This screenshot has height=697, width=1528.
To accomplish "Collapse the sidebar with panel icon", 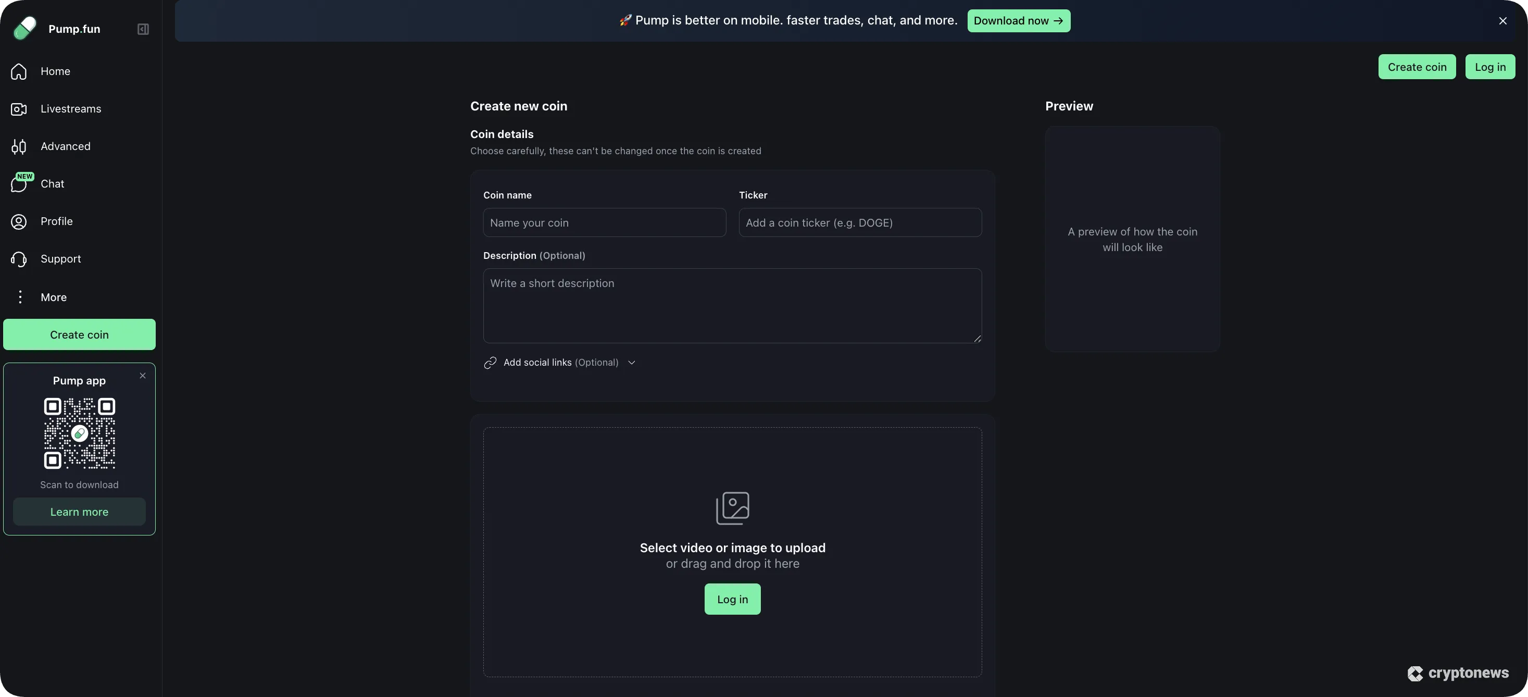I will pyautogui.click(x=142, y=29).
